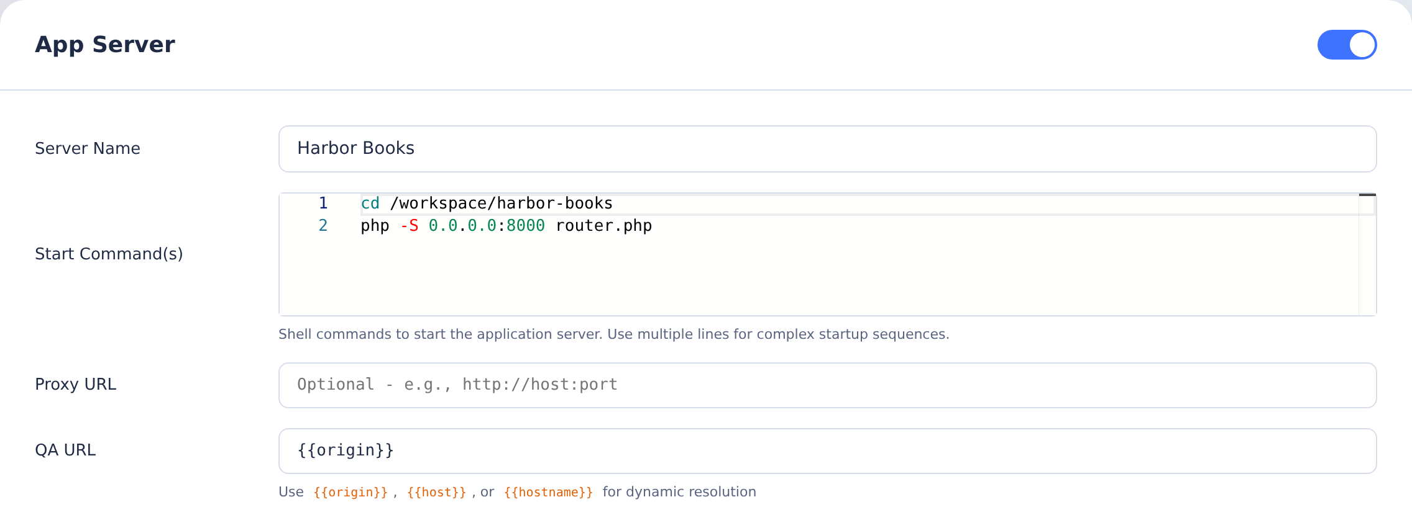
Task: Edit the QA URL field {{origin}}
Action: point(827,451)
